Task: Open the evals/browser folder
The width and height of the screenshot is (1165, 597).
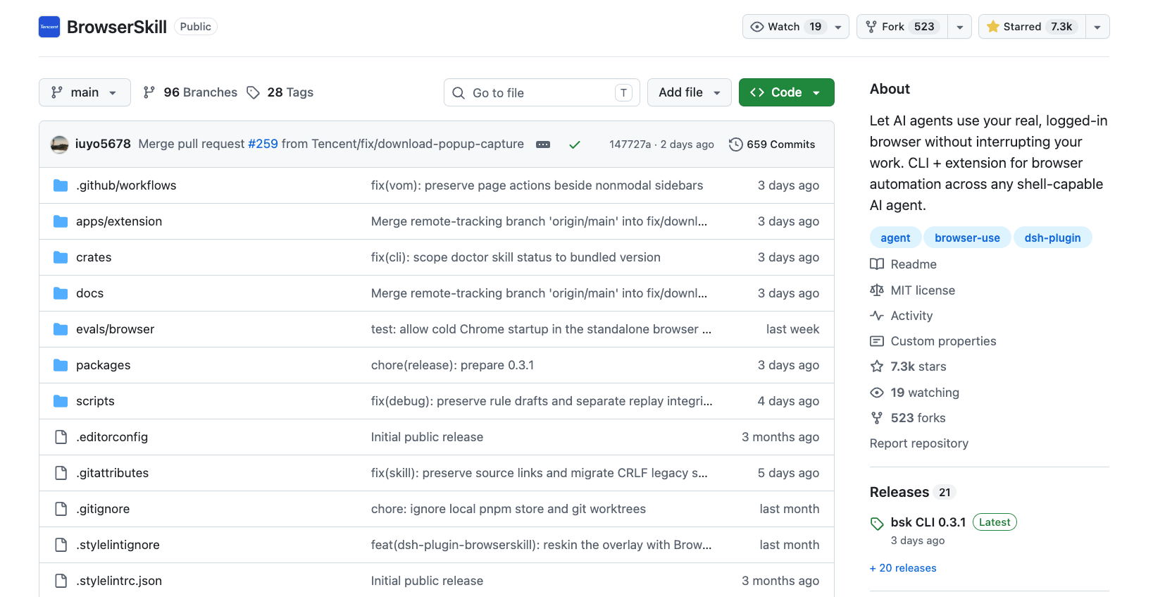Action: click(x=115, y=329)
